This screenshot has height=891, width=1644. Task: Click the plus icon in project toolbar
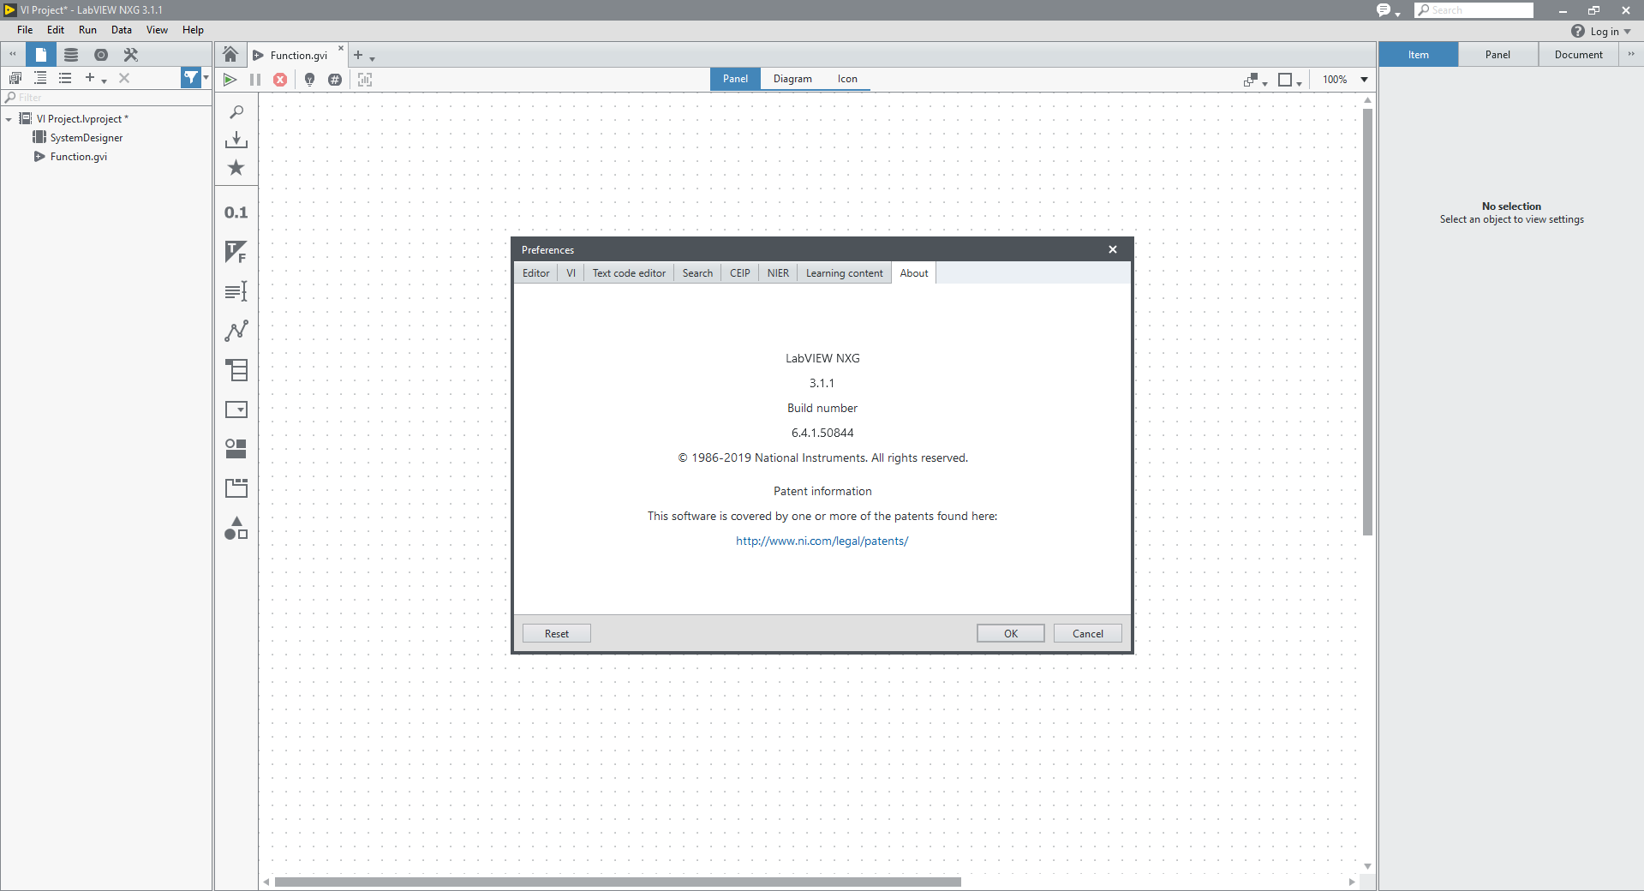click(x=89, y=78)
